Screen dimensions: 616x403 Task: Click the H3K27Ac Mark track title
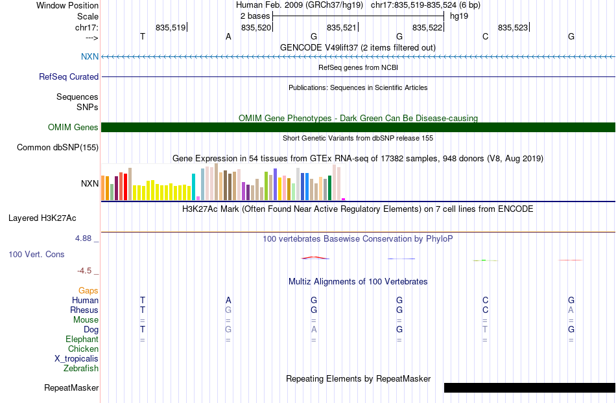tap(358, 209)
